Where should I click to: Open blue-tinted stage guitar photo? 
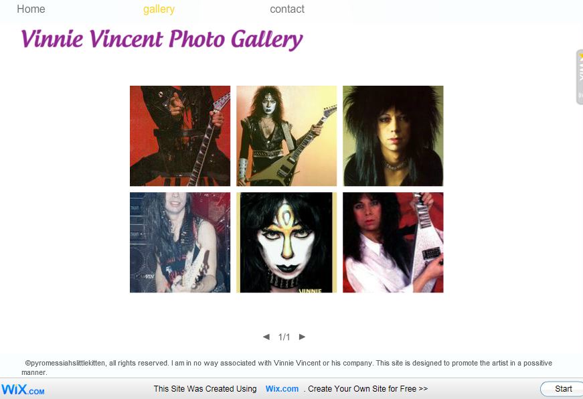click(180, 242)
